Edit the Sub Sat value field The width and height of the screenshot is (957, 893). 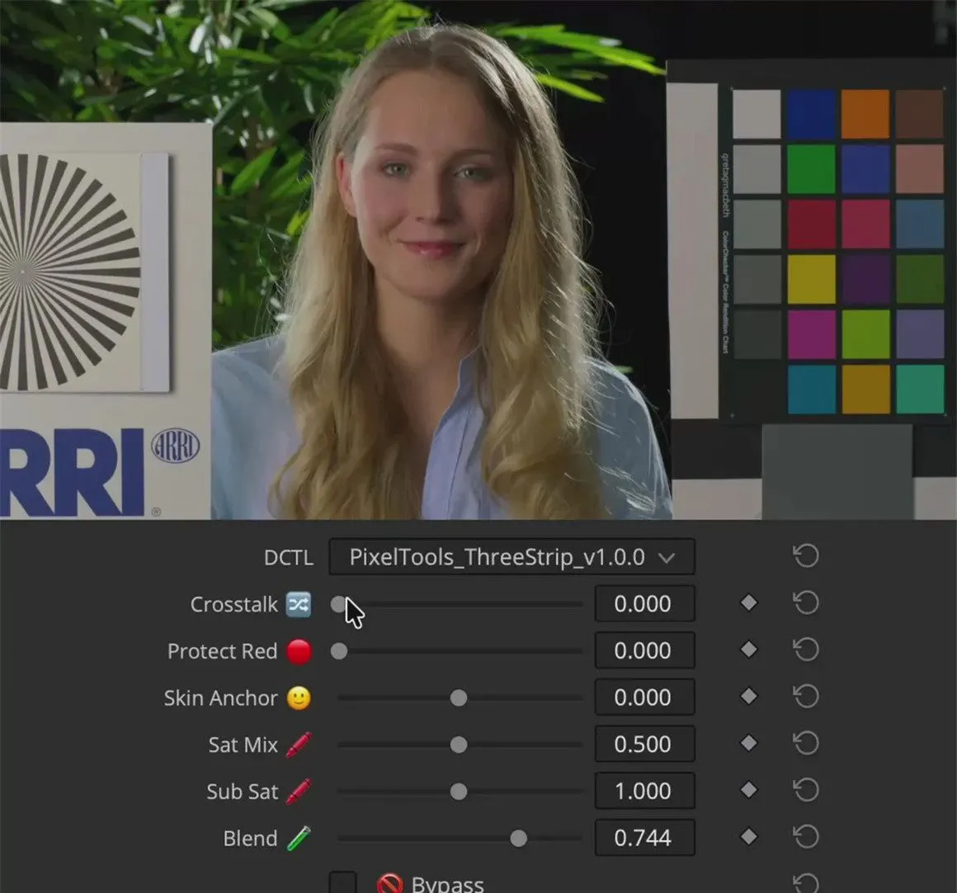(644, 791)
